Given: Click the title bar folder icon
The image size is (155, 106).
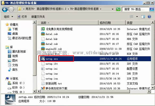Looking at the screenshot, I should [x=3, y=3].
